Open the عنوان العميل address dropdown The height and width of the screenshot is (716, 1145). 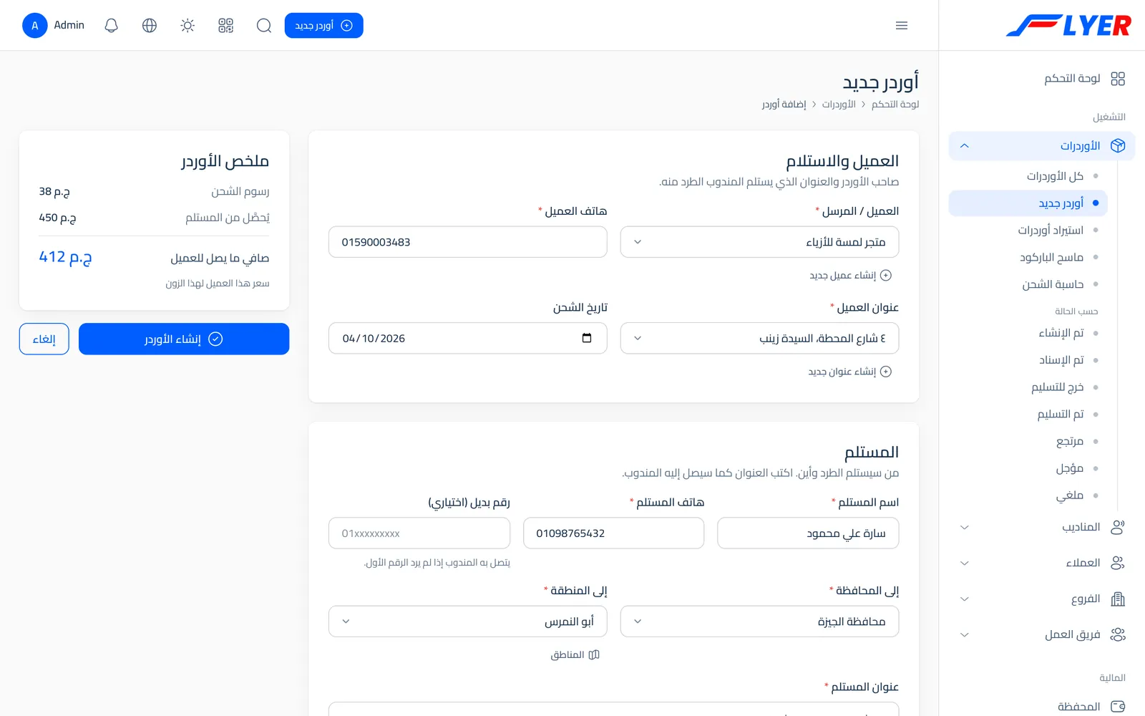pyautogui.click(x=759, y=338)
